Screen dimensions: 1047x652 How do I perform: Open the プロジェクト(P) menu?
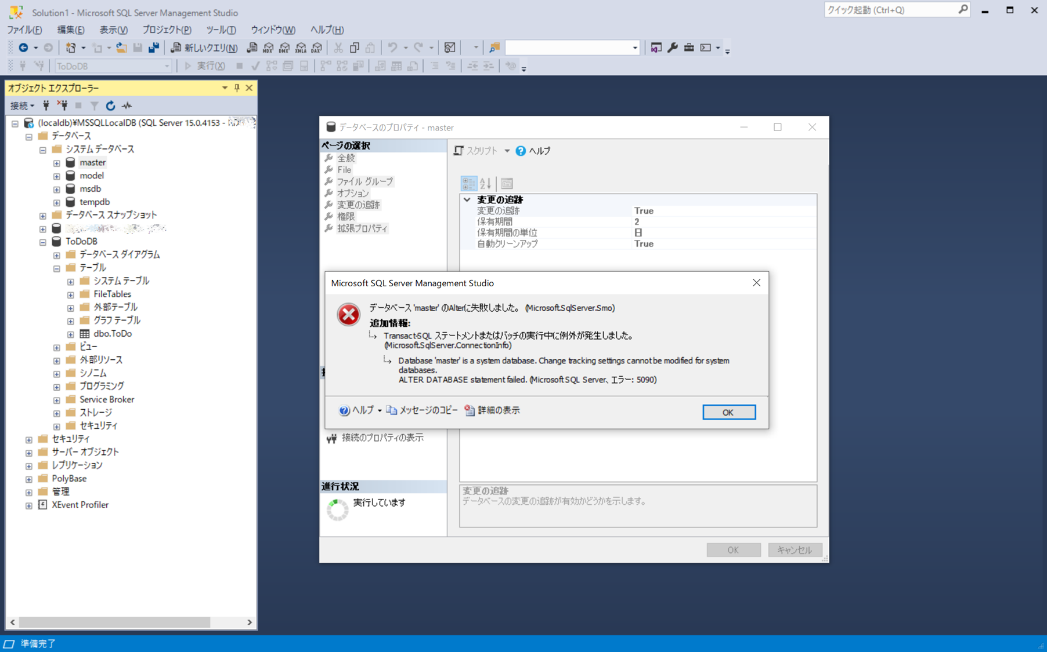(167, 30)
